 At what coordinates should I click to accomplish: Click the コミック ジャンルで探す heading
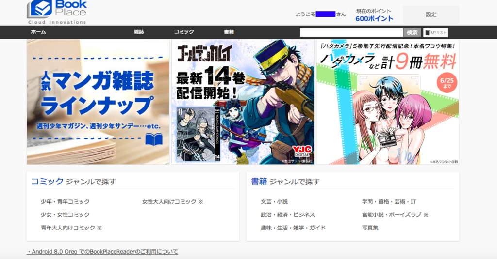click(x=73, y=182)
